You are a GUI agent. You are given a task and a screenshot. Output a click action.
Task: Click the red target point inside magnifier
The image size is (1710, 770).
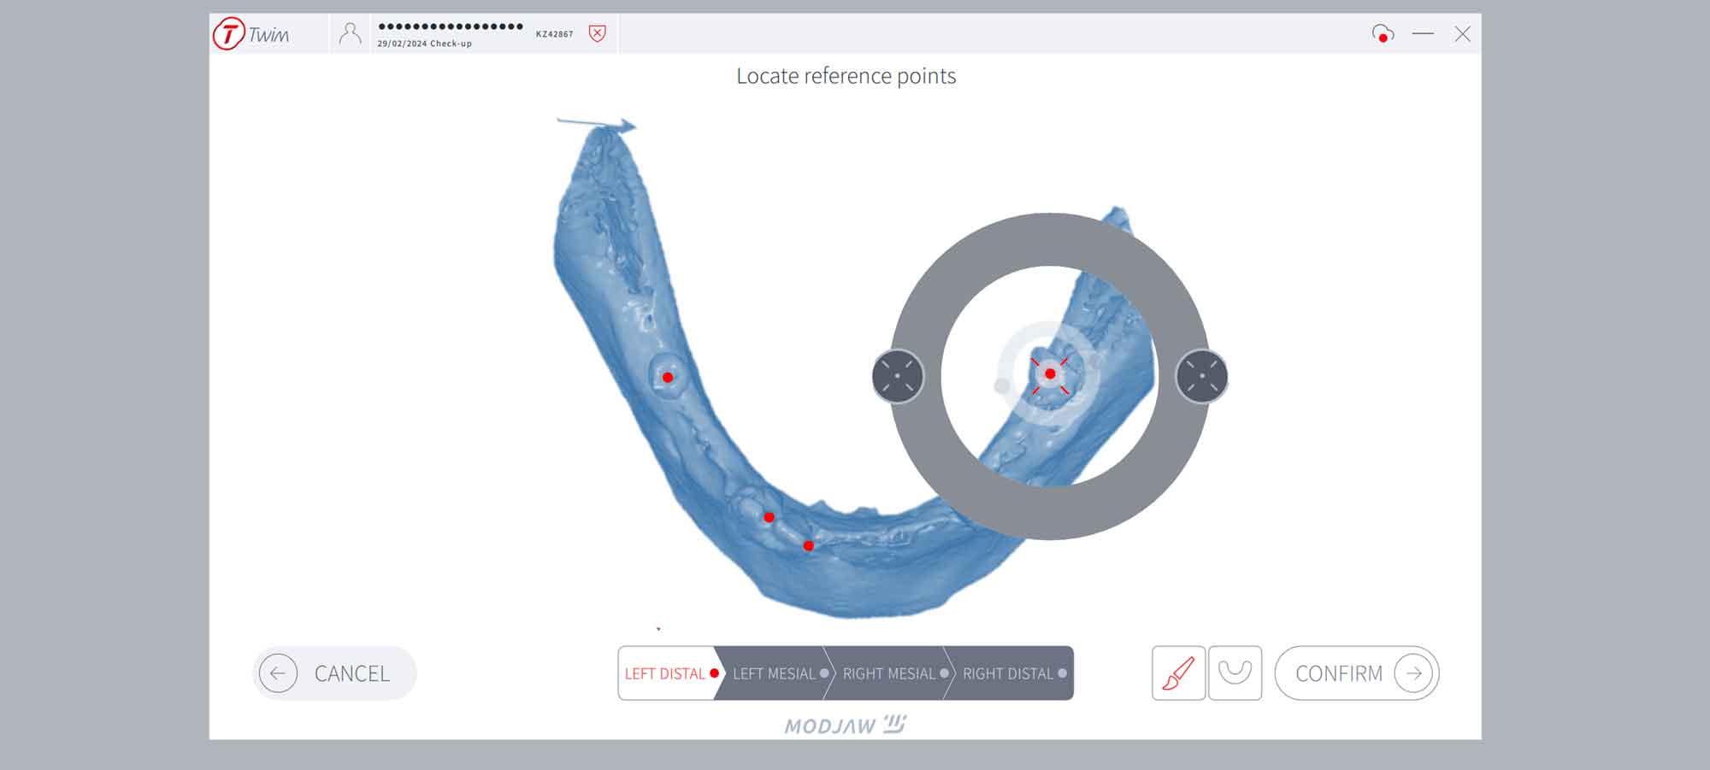(1050, 374)
